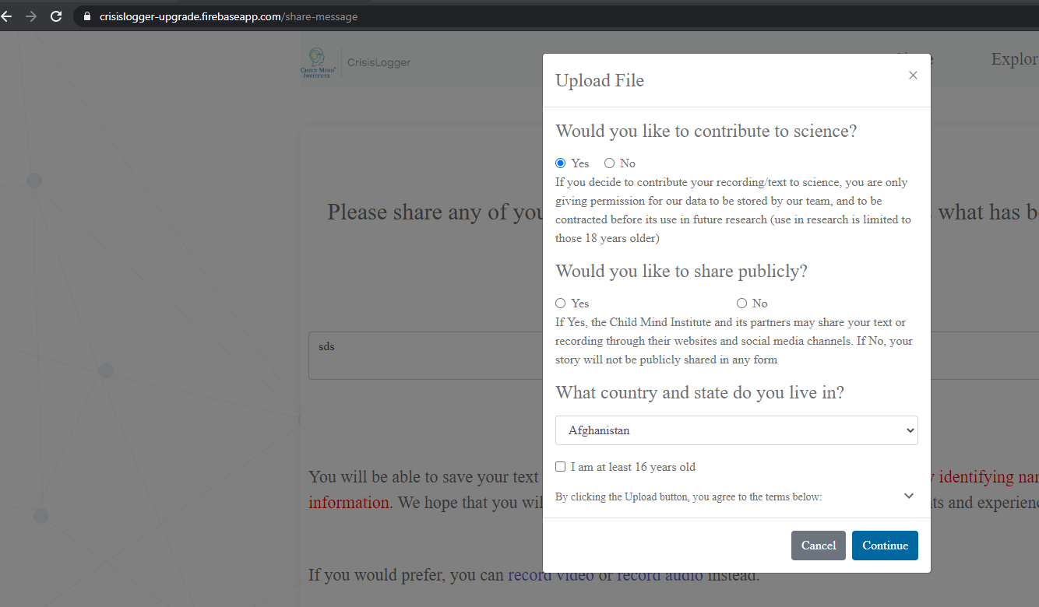Open site security info via the padlock icon
Image resolution: width=1039 pixels, height=607 pixels.
tap(86, 16)
